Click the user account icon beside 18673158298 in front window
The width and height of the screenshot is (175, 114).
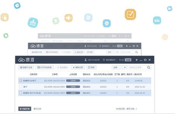(x=85, y=60)
